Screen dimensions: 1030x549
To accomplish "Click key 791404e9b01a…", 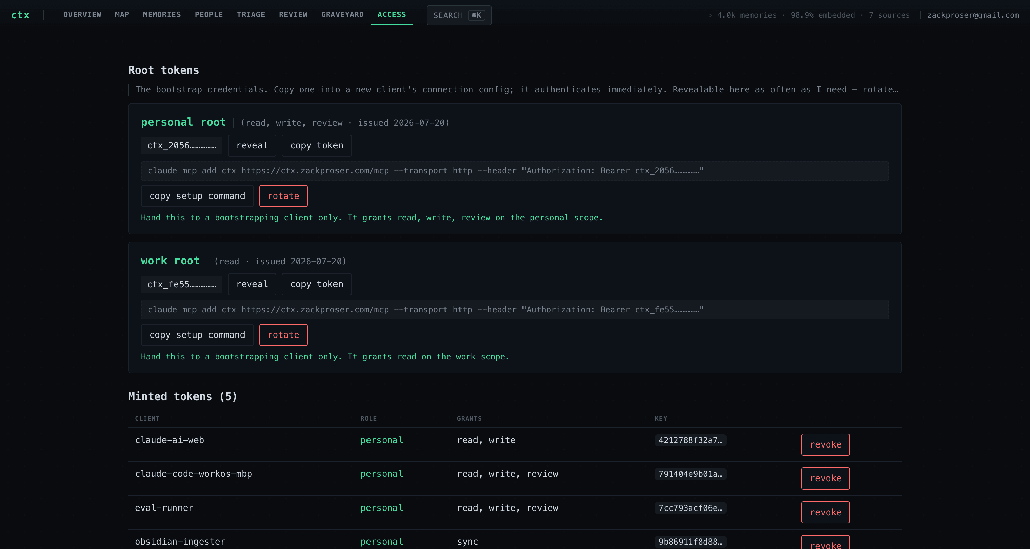I will pyautogui.click(x=690, y=474).
